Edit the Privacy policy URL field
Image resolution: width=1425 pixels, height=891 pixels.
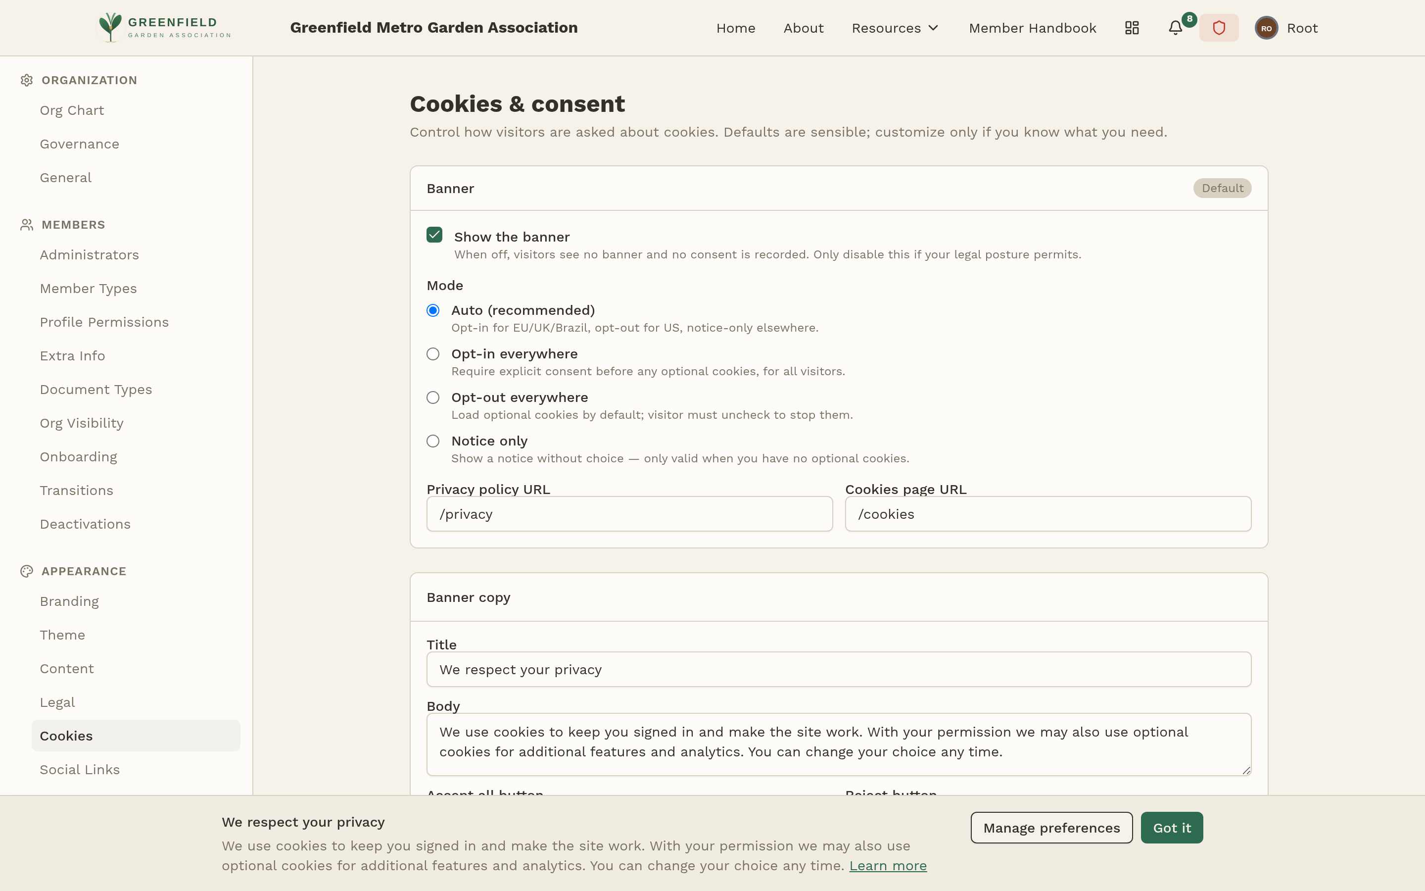pyautogui.click(x=629, y=514)
